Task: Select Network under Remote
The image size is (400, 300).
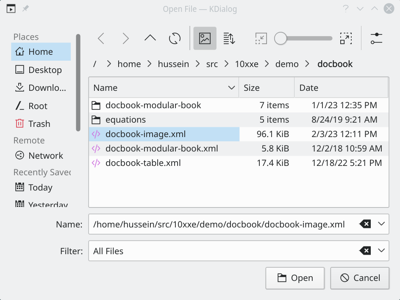Action: [x=41, y=155]
